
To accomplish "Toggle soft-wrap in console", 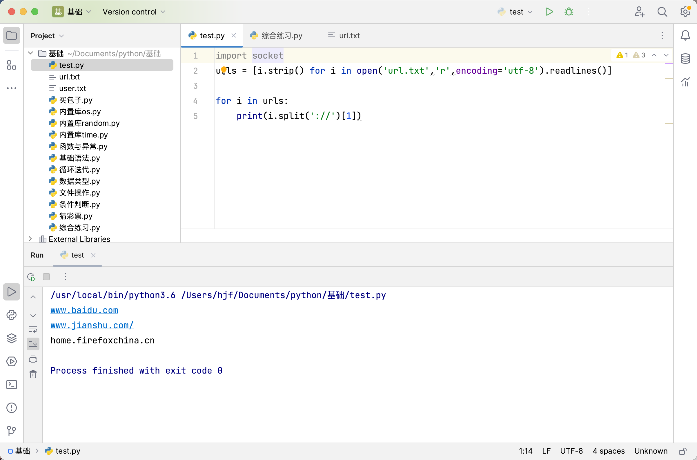I will pyautogui.click(x=33, y=329).
